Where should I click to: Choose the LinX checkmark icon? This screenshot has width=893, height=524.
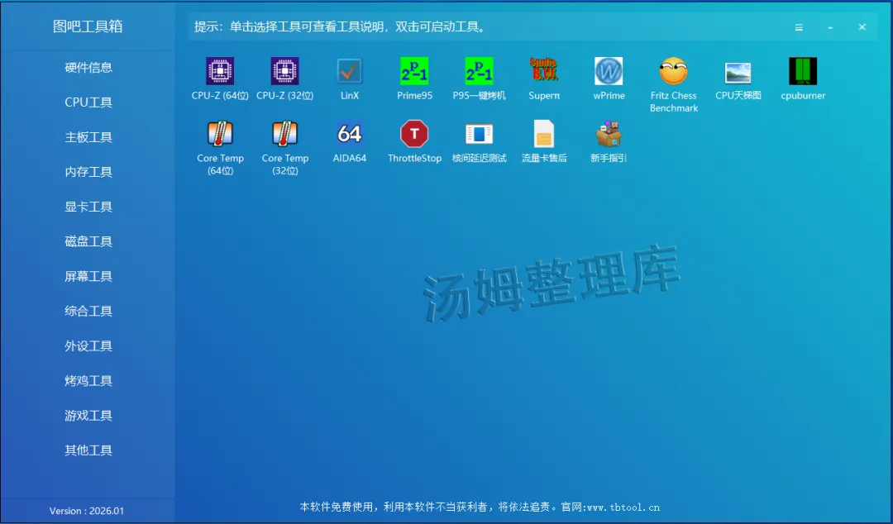coord(349,71)
